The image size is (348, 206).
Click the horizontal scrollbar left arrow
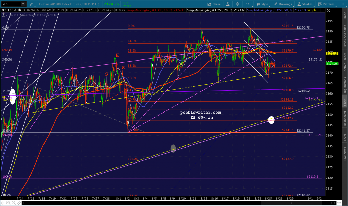[23, 203]
